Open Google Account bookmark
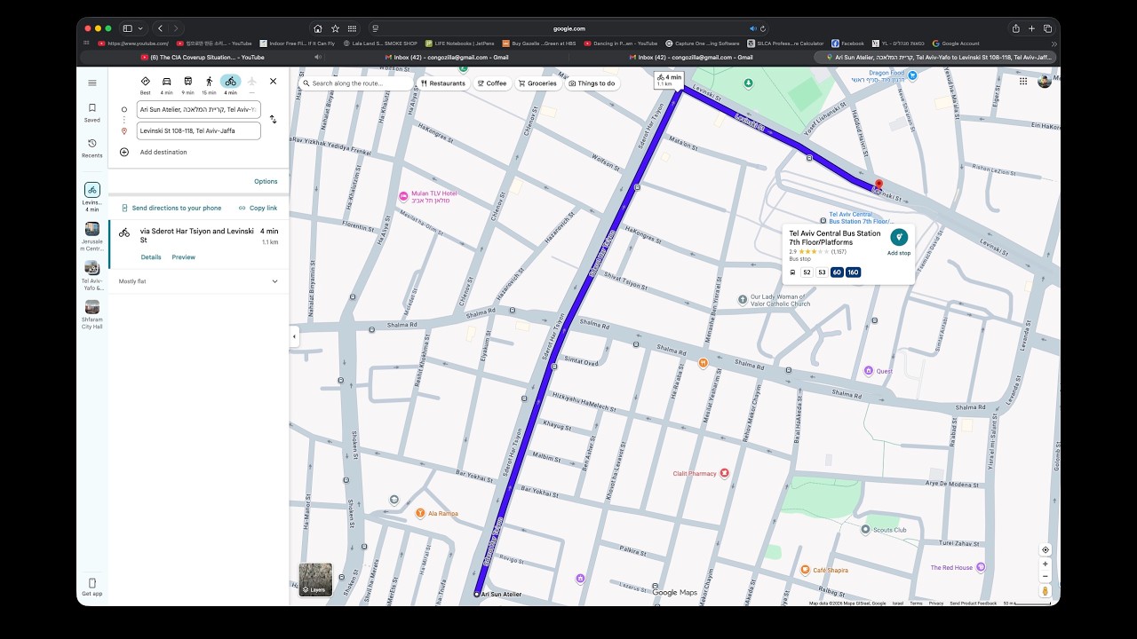The width and height of the screenshot is (1137, 639). click(956, 43)
